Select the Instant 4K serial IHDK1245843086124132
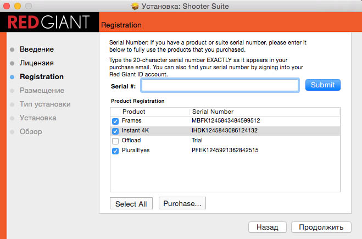362x239 pixels. pyautogui.click(x=225, y=130)
